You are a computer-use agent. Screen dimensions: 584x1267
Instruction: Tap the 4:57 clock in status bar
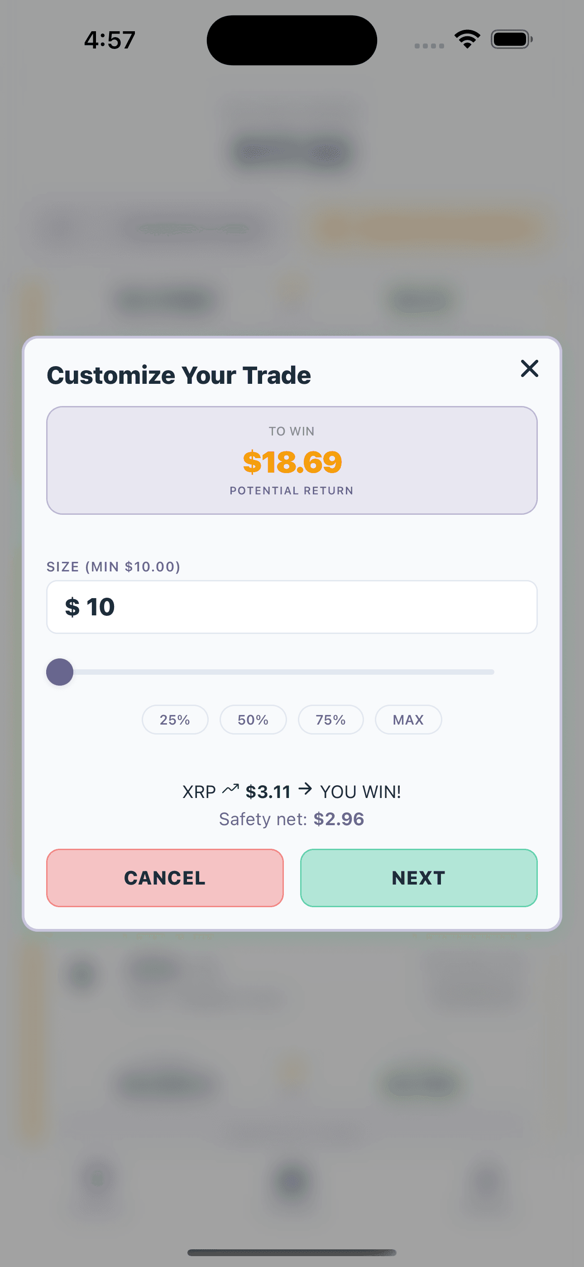pyautogui.click(x=110, y=40)
